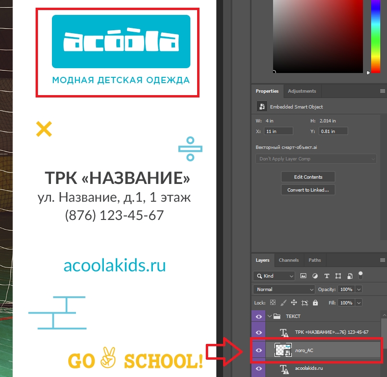Click the (876) 123-45-67 phone text
This screenshot has width=387, height=377.
[x=114, y=215]
